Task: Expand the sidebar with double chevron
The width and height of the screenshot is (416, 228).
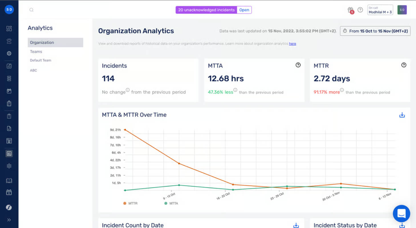Action: click(x=9, y=220)
